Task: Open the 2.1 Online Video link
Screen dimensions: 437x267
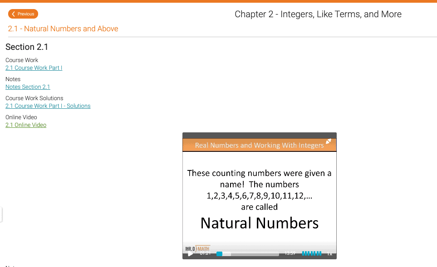Action: (x=26, y=125)
